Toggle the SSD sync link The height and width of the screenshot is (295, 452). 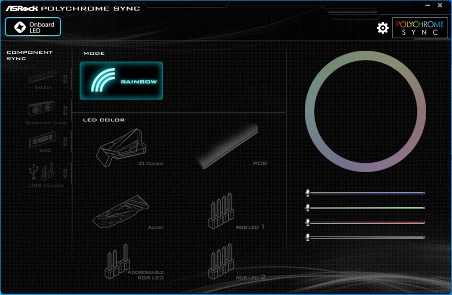point(66,141)
